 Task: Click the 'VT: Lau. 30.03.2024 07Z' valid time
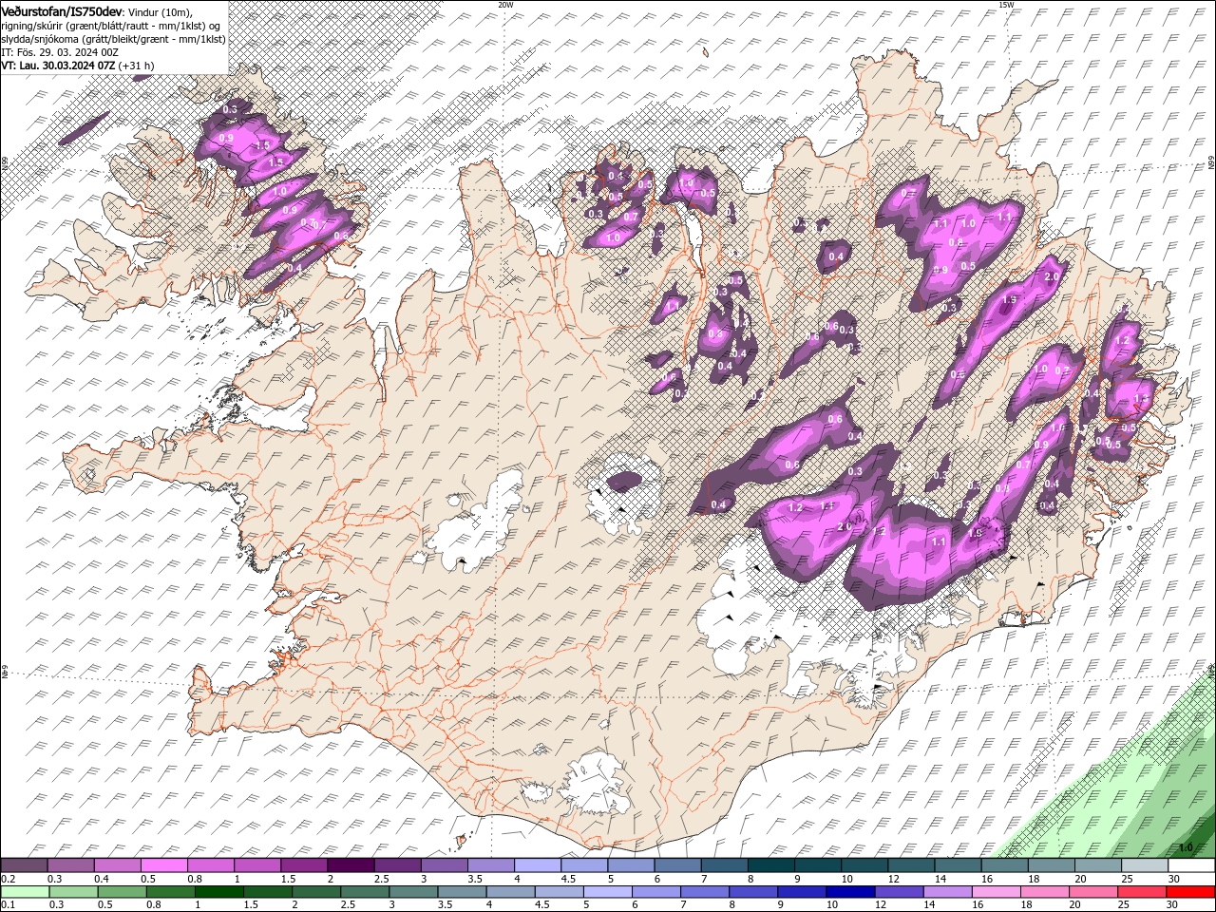click(58, 66)
